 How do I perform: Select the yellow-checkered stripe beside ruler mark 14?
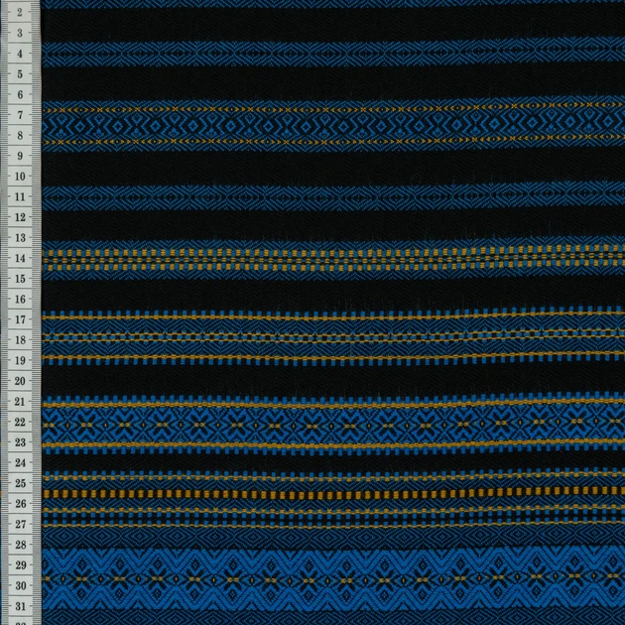tap(333, 259)
